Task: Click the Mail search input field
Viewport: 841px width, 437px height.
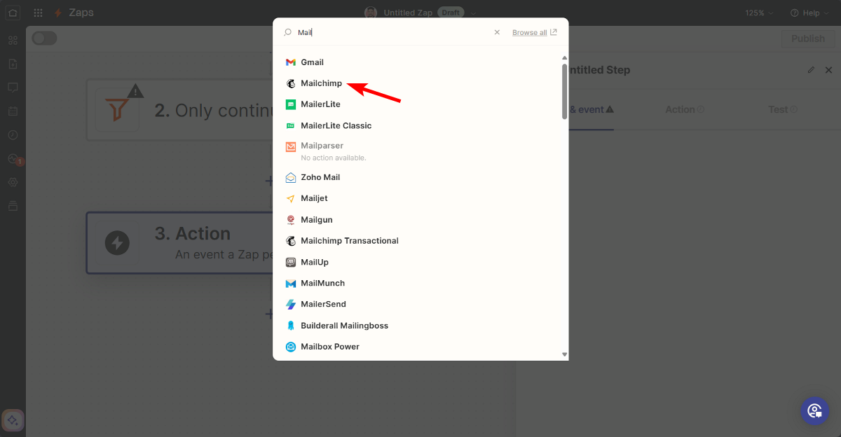Action: [x=392, y=32]
